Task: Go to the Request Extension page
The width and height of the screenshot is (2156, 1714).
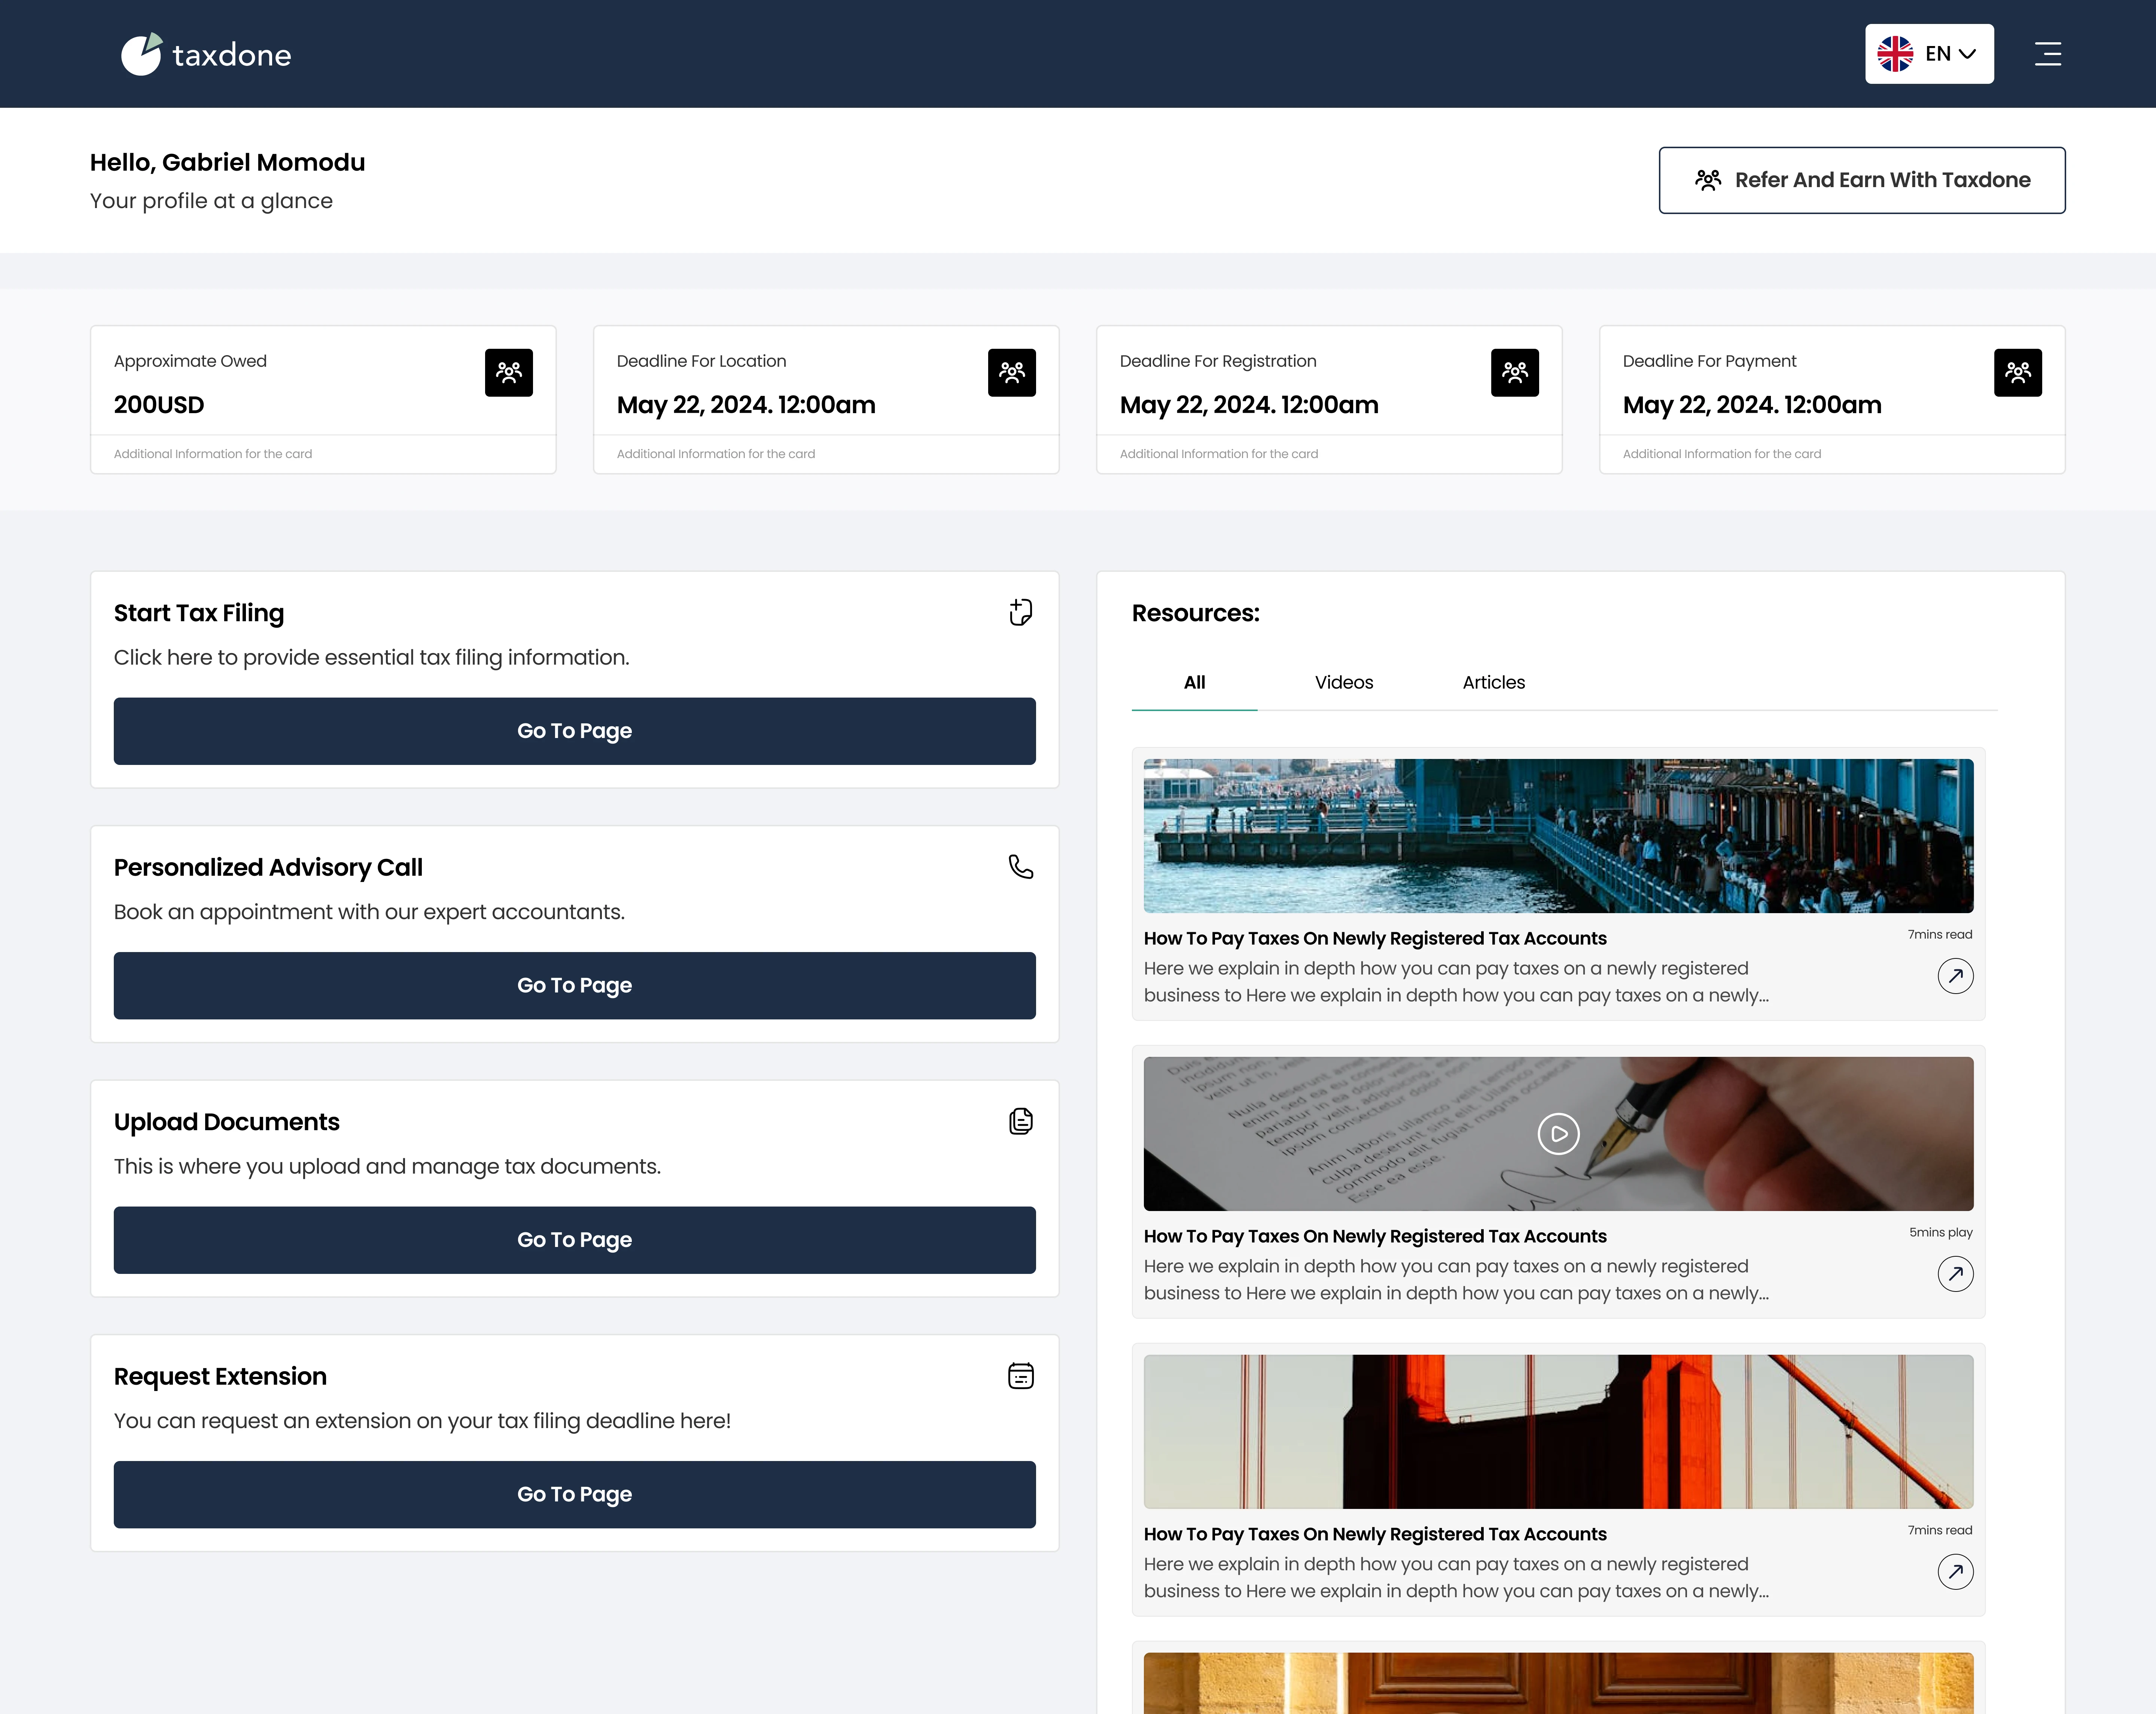Action: click(x=574, y=1494)
